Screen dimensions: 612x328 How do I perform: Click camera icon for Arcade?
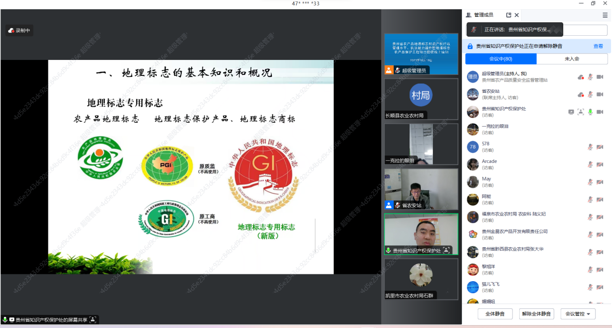(600, 164)
